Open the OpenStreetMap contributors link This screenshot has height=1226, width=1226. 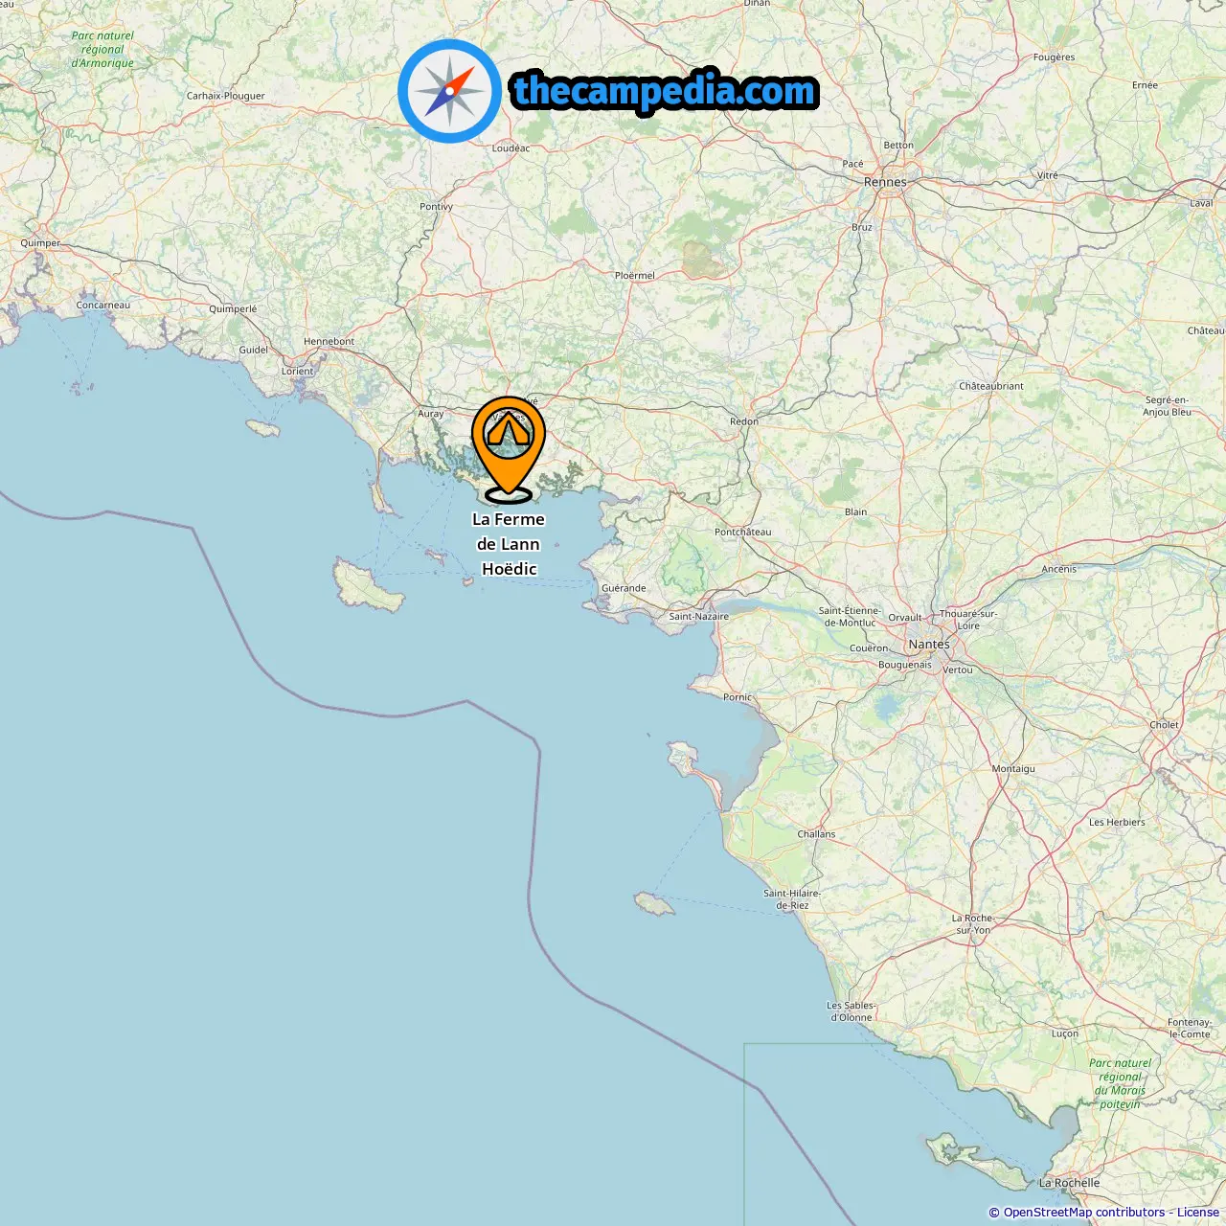[1085, 1213]
